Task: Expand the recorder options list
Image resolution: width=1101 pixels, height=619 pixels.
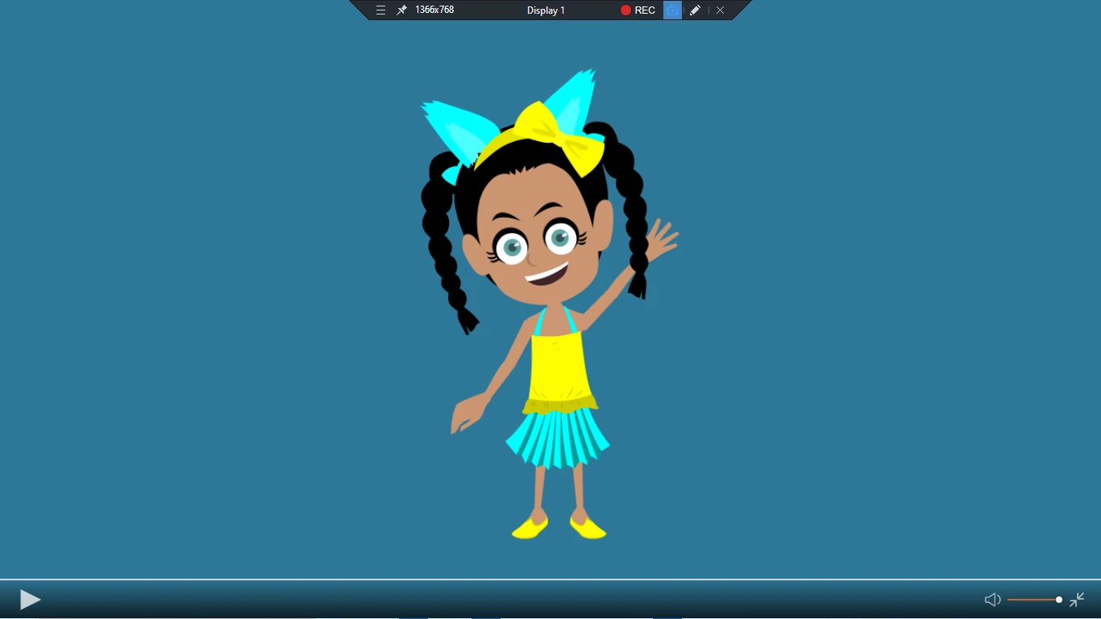Action: [x=380, y=10]
